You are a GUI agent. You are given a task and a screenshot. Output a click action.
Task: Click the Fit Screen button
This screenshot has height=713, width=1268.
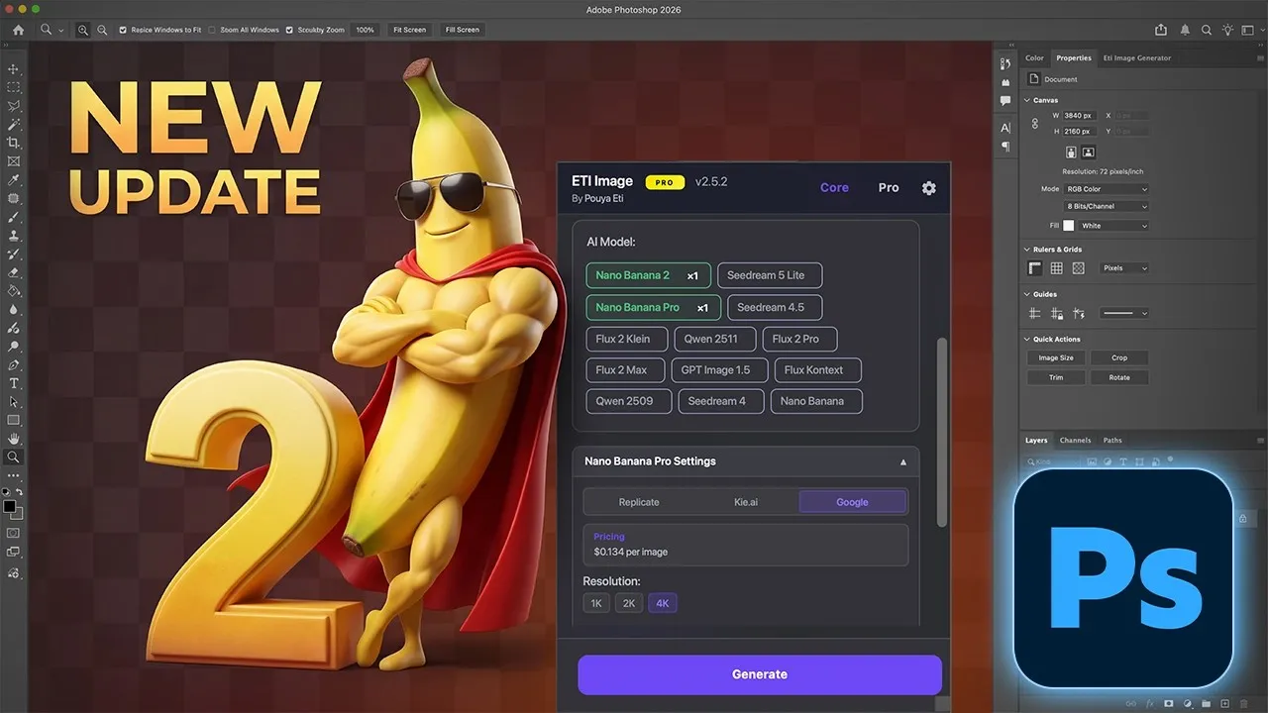[409, 30]
